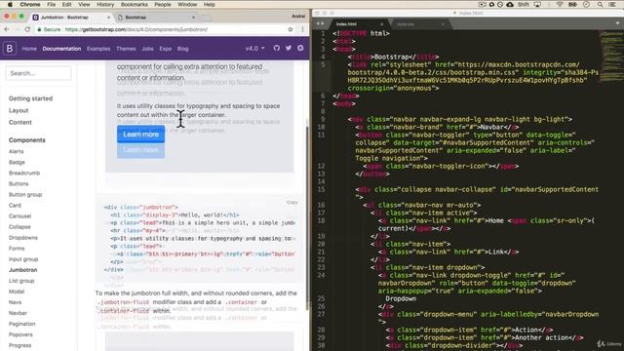
Task: Switch to the second Bootstrap browser tab
Action: click(157, 18)
